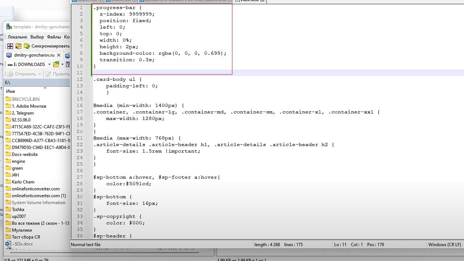
Task: Click the background-color rgba line
Action: pos(163,53)
